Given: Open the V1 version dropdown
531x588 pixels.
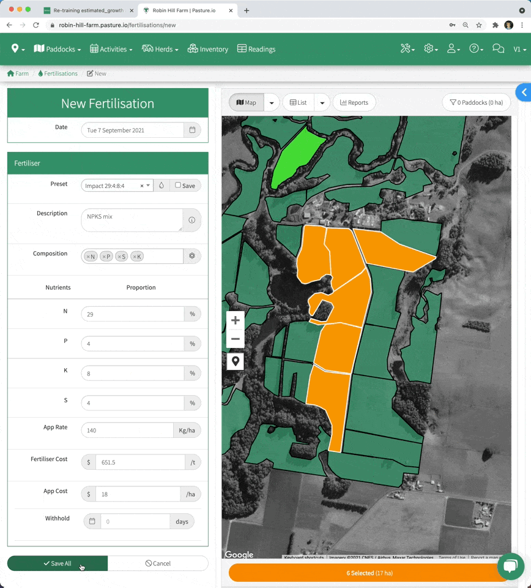Looking at the screenshot, I should [520, 49].
